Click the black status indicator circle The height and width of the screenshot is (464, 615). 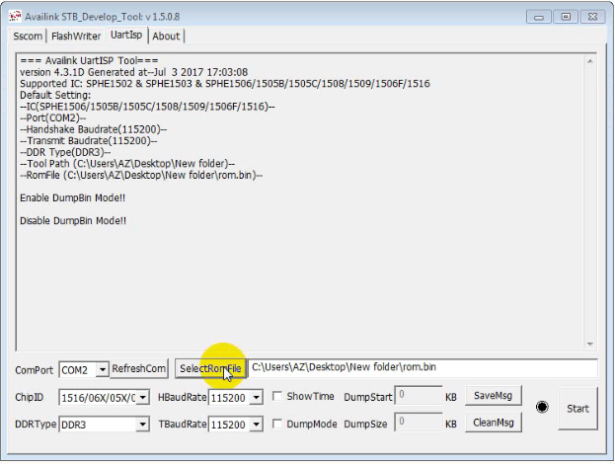click(542, 407)
